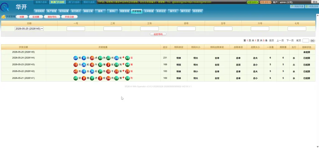Click ball 31 in the 2026144 row

click(84, 58)
